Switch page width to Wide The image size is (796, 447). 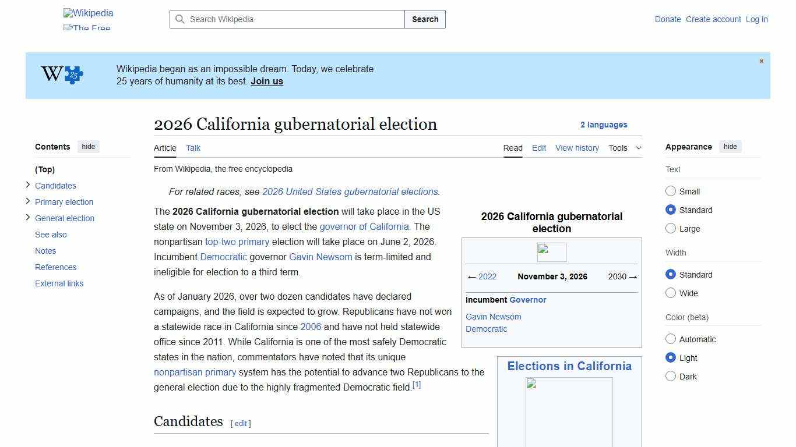(671, 293)
